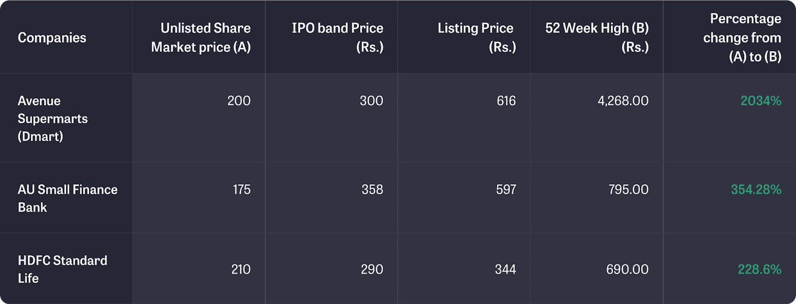The width and height of the screenshot is (796, 304).
Task: Select the 795.00 week high value
Action: pos(628,189)
